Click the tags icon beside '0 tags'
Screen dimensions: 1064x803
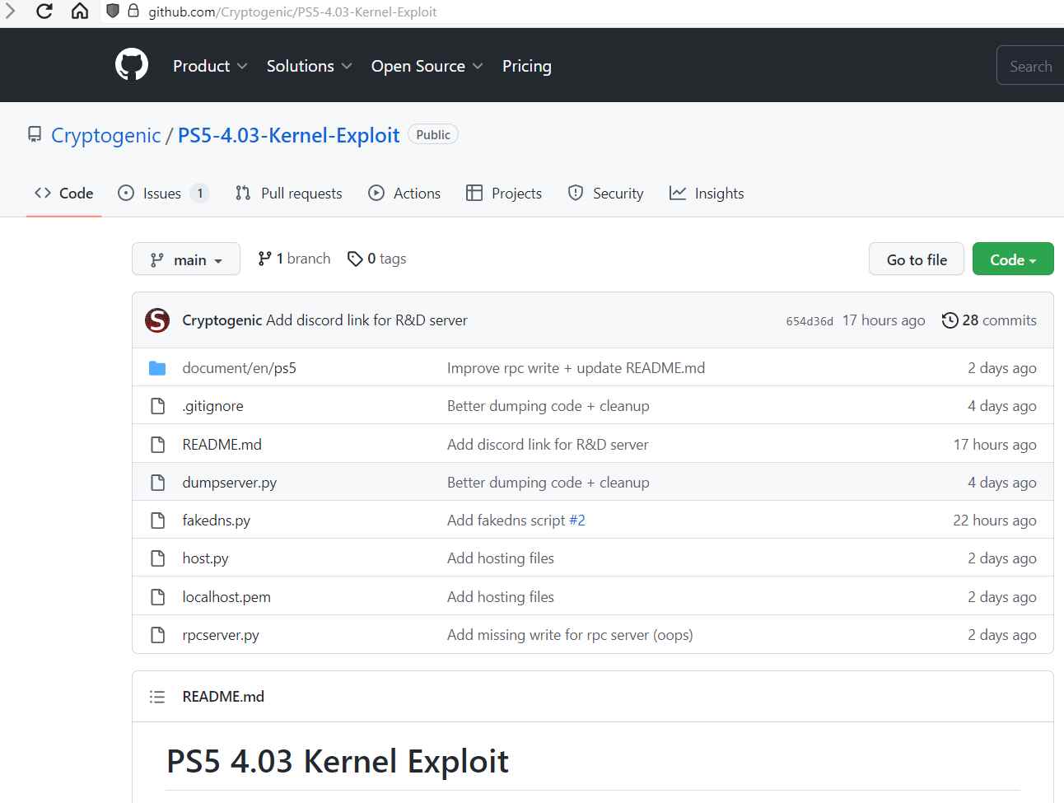click(x=354, y=258)
